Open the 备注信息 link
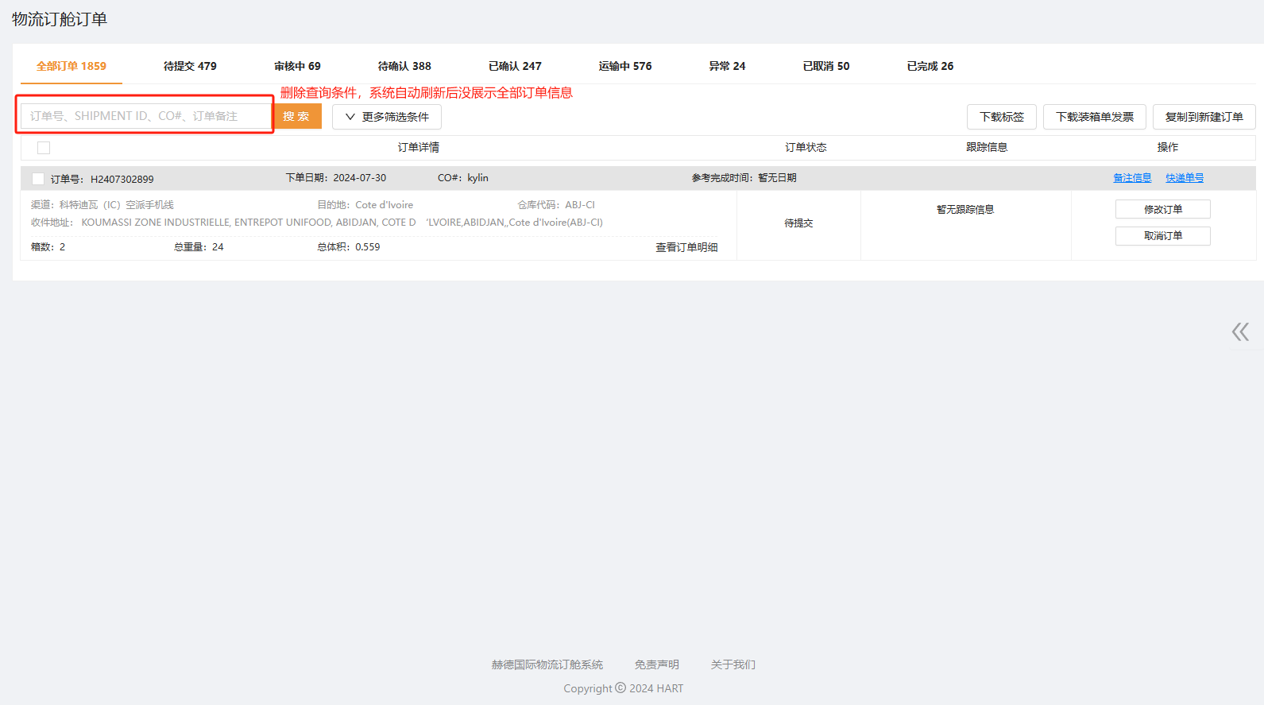 click(1132, 178)
